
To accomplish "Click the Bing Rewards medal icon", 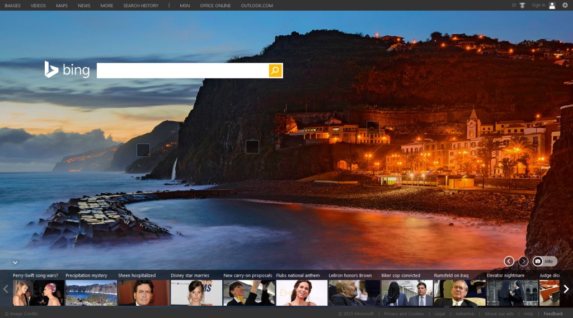I will 522,6.
